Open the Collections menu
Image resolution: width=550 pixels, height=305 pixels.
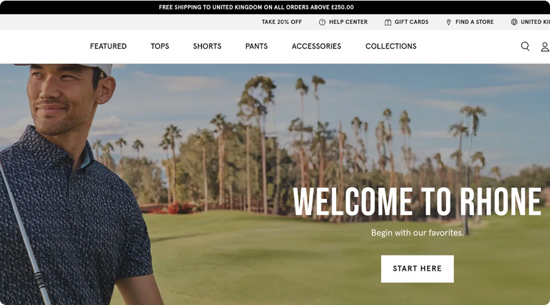[x=391, y=46]
